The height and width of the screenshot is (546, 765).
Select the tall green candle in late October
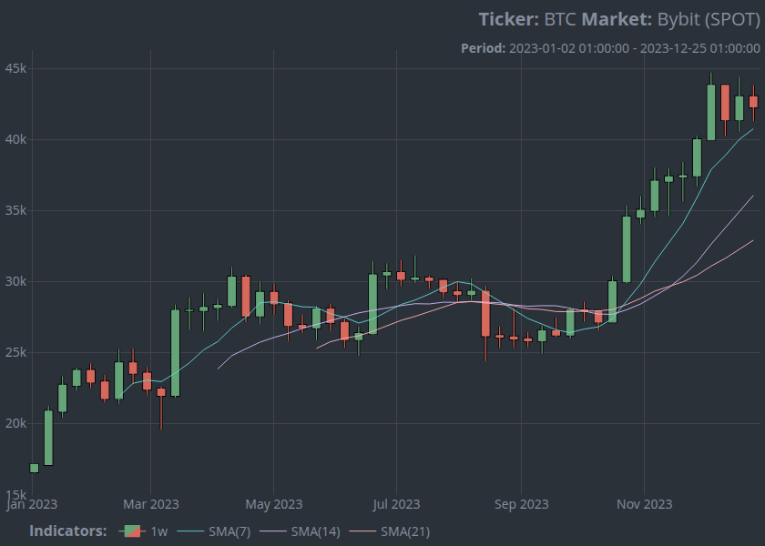click(x=627, y=248)
